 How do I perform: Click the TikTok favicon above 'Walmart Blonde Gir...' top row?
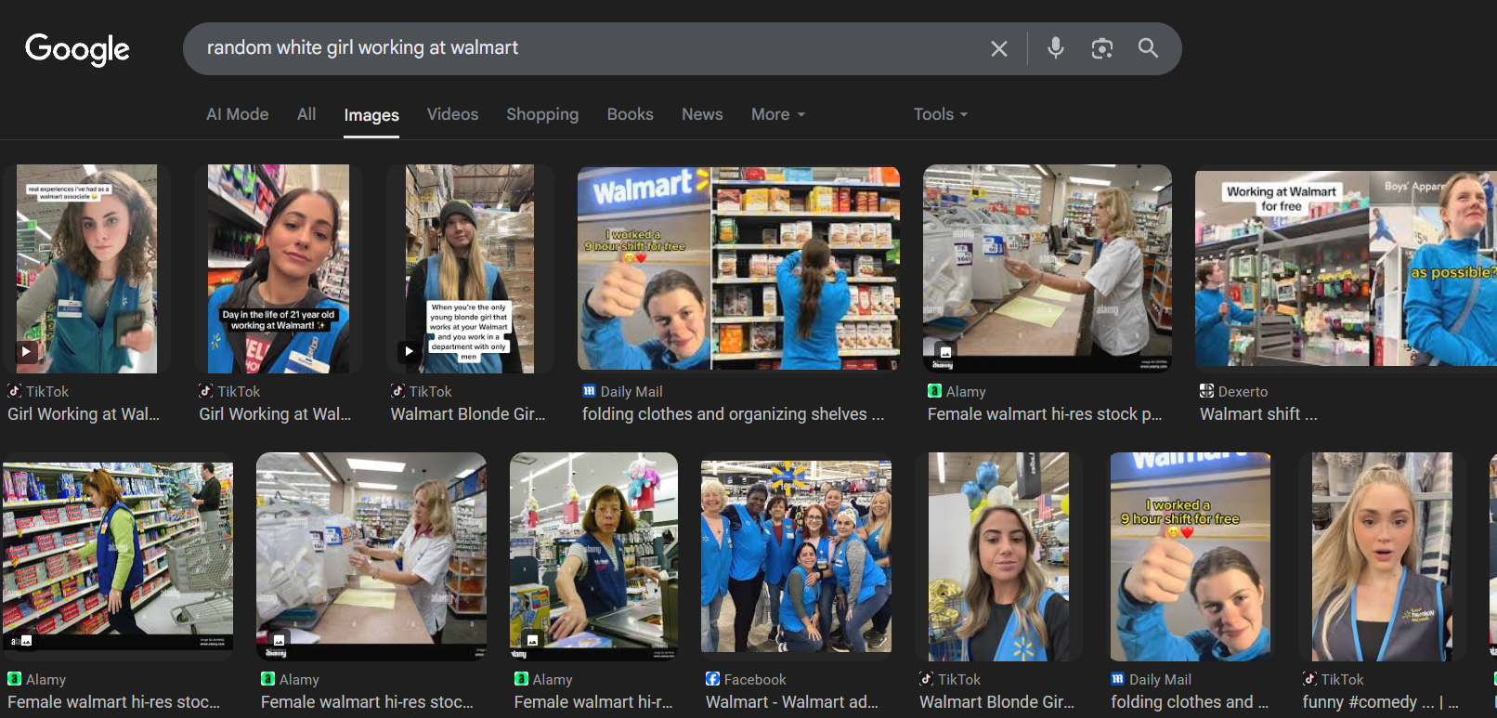coord(397,391)
